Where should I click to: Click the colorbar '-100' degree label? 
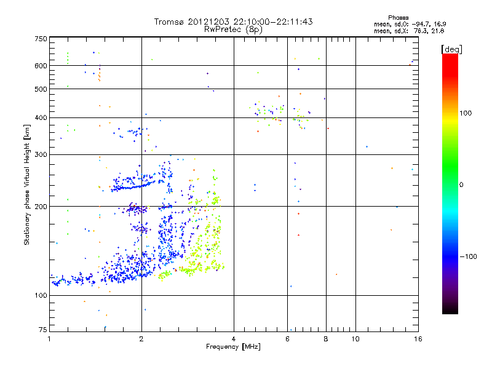tap(468, 256)
